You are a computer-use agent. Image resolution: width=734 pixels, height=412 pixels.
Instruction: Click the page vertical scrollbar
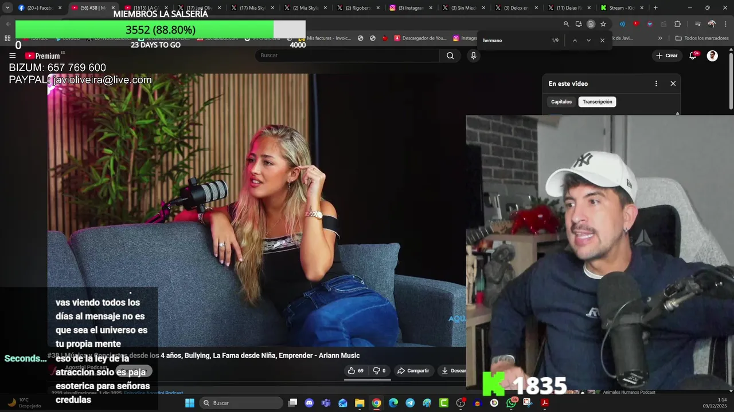(731, 80)
